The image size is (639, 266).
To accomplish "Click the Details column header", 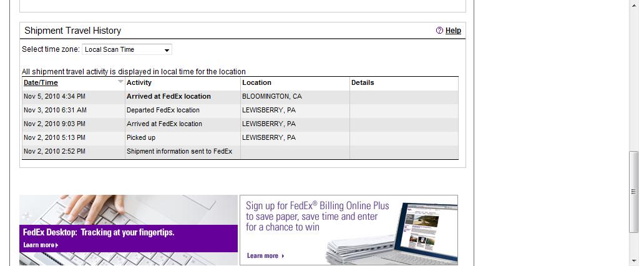I will 363,82.
